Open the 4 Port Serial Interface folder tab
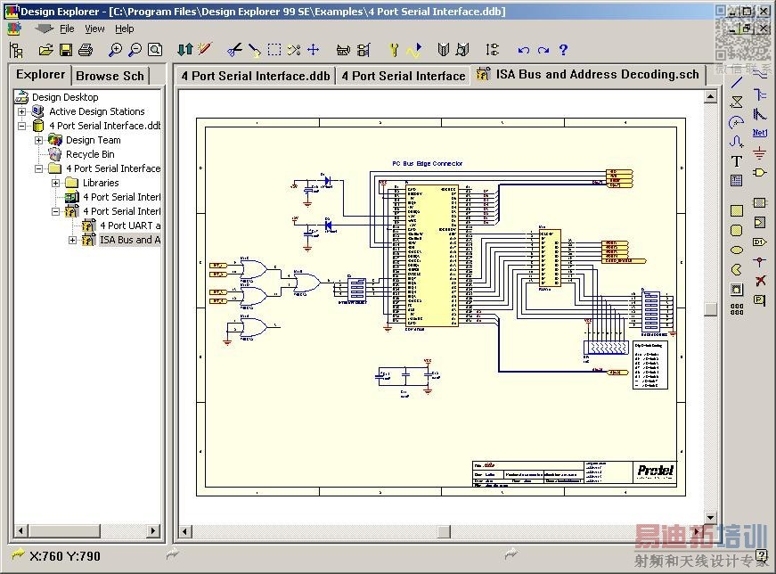This screenshot has height=574, width=776. 404,76
